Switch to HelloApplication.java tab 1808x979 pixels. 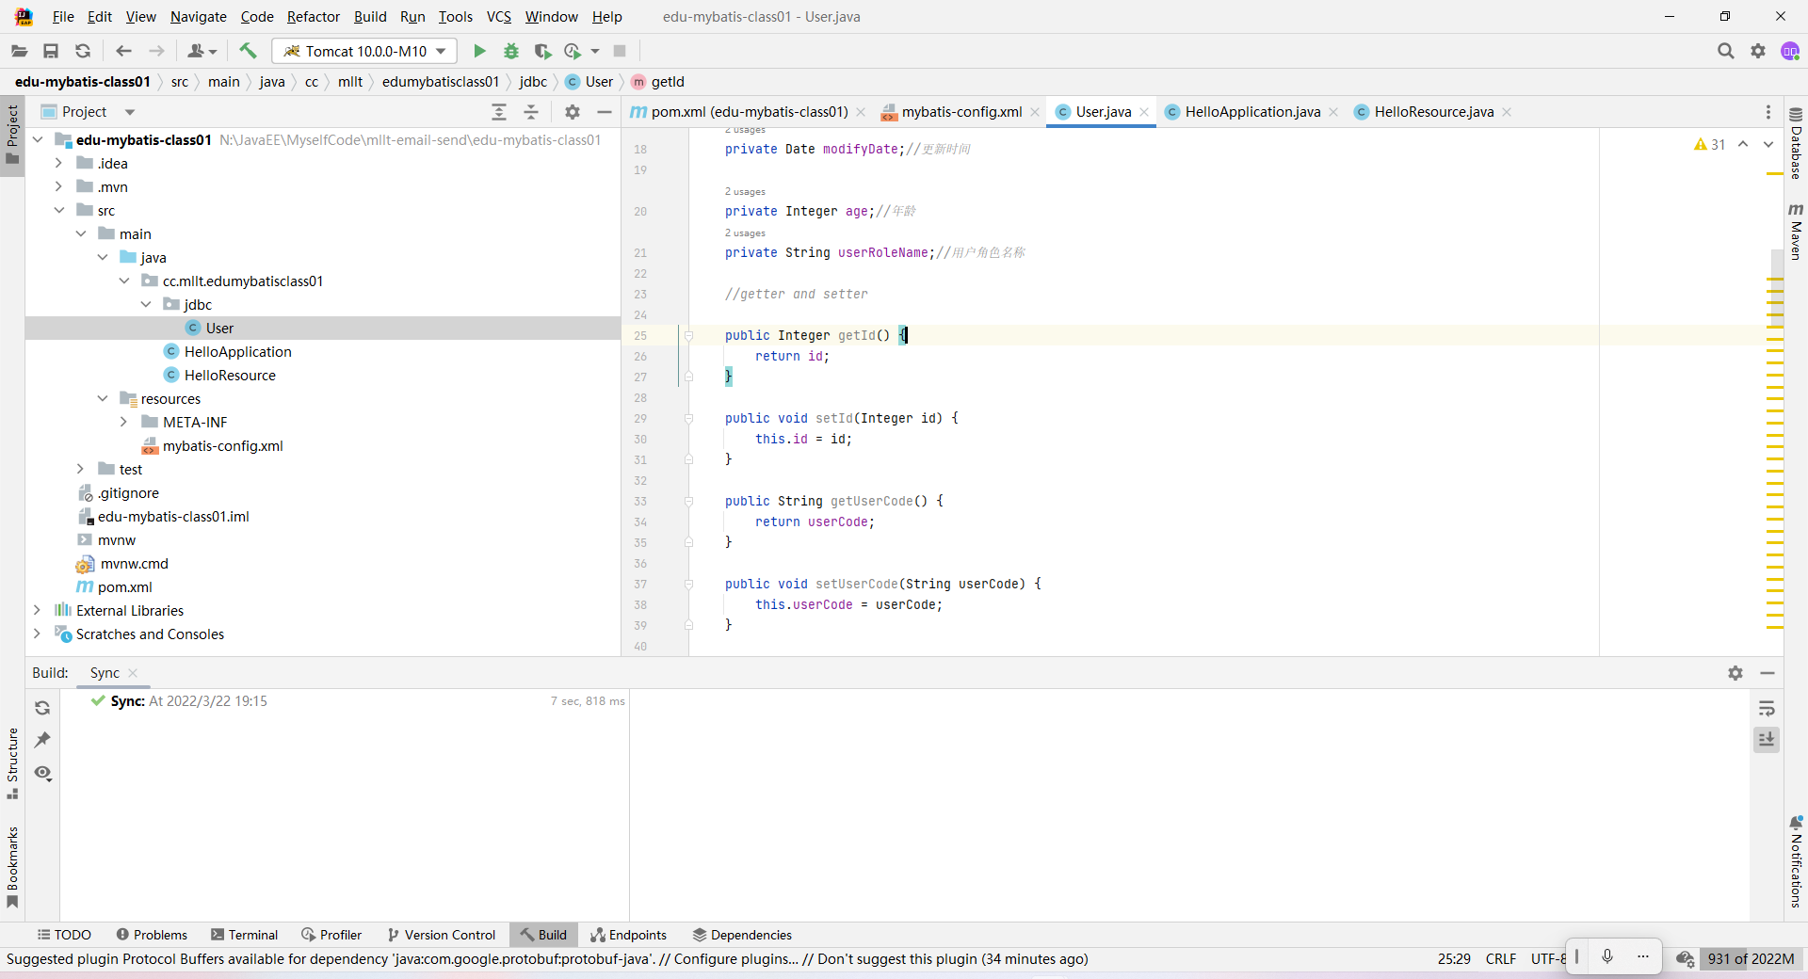coord(1252,112)
